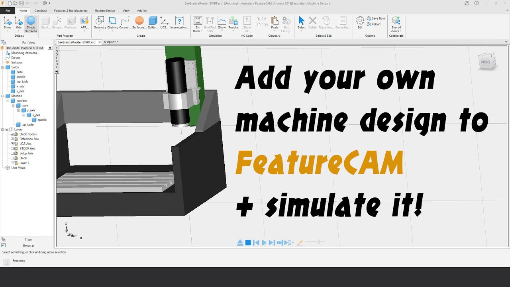The image size is (510, 287).
Task: Click the open file folder icon in title bar
Action: coord(15,3)
